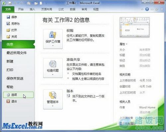
Task: Click the blue Help question mark icon
Action: coord(147,9)
